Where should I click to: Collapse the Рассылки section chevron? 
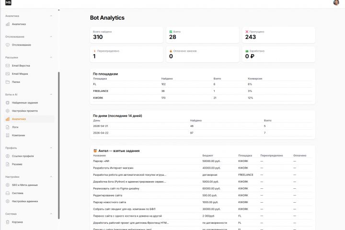(x=51, y=57)
